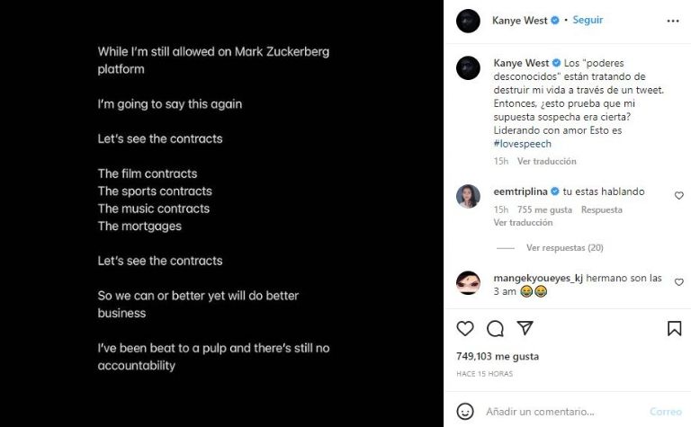The width and height of the screenshot is (691, 427).
Task: Open comments via speech bubble icon
Action: [x=495, y=328]
